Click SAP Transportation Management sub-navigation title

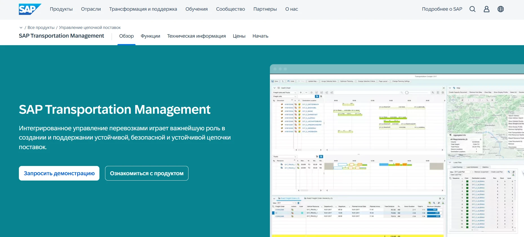(x=61, y=36)
